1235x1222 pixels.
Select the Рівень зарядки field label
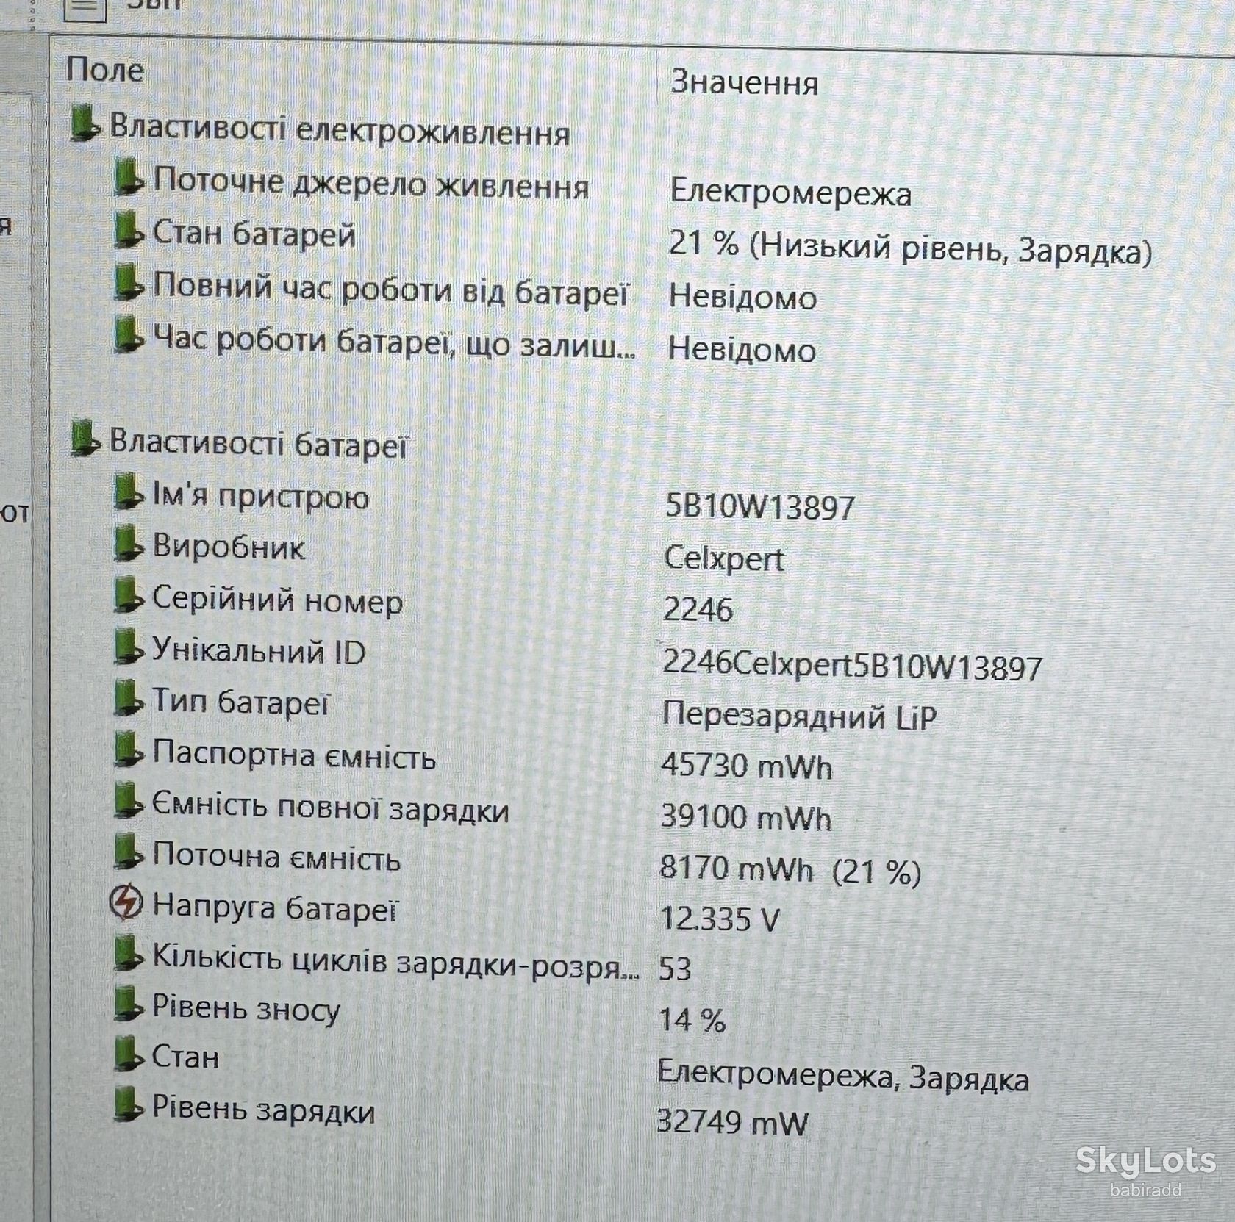(x=263, y=1110)
